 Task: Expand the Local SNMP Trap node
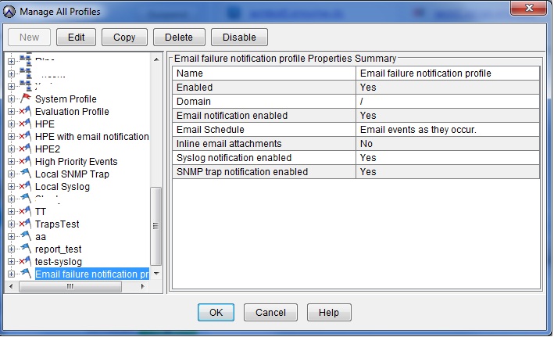(11, 174)
